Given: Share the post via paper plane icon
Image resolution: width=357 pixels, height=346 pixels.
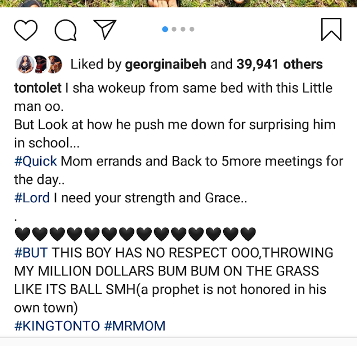Looking at the screenshot, I should pos(105,30).
